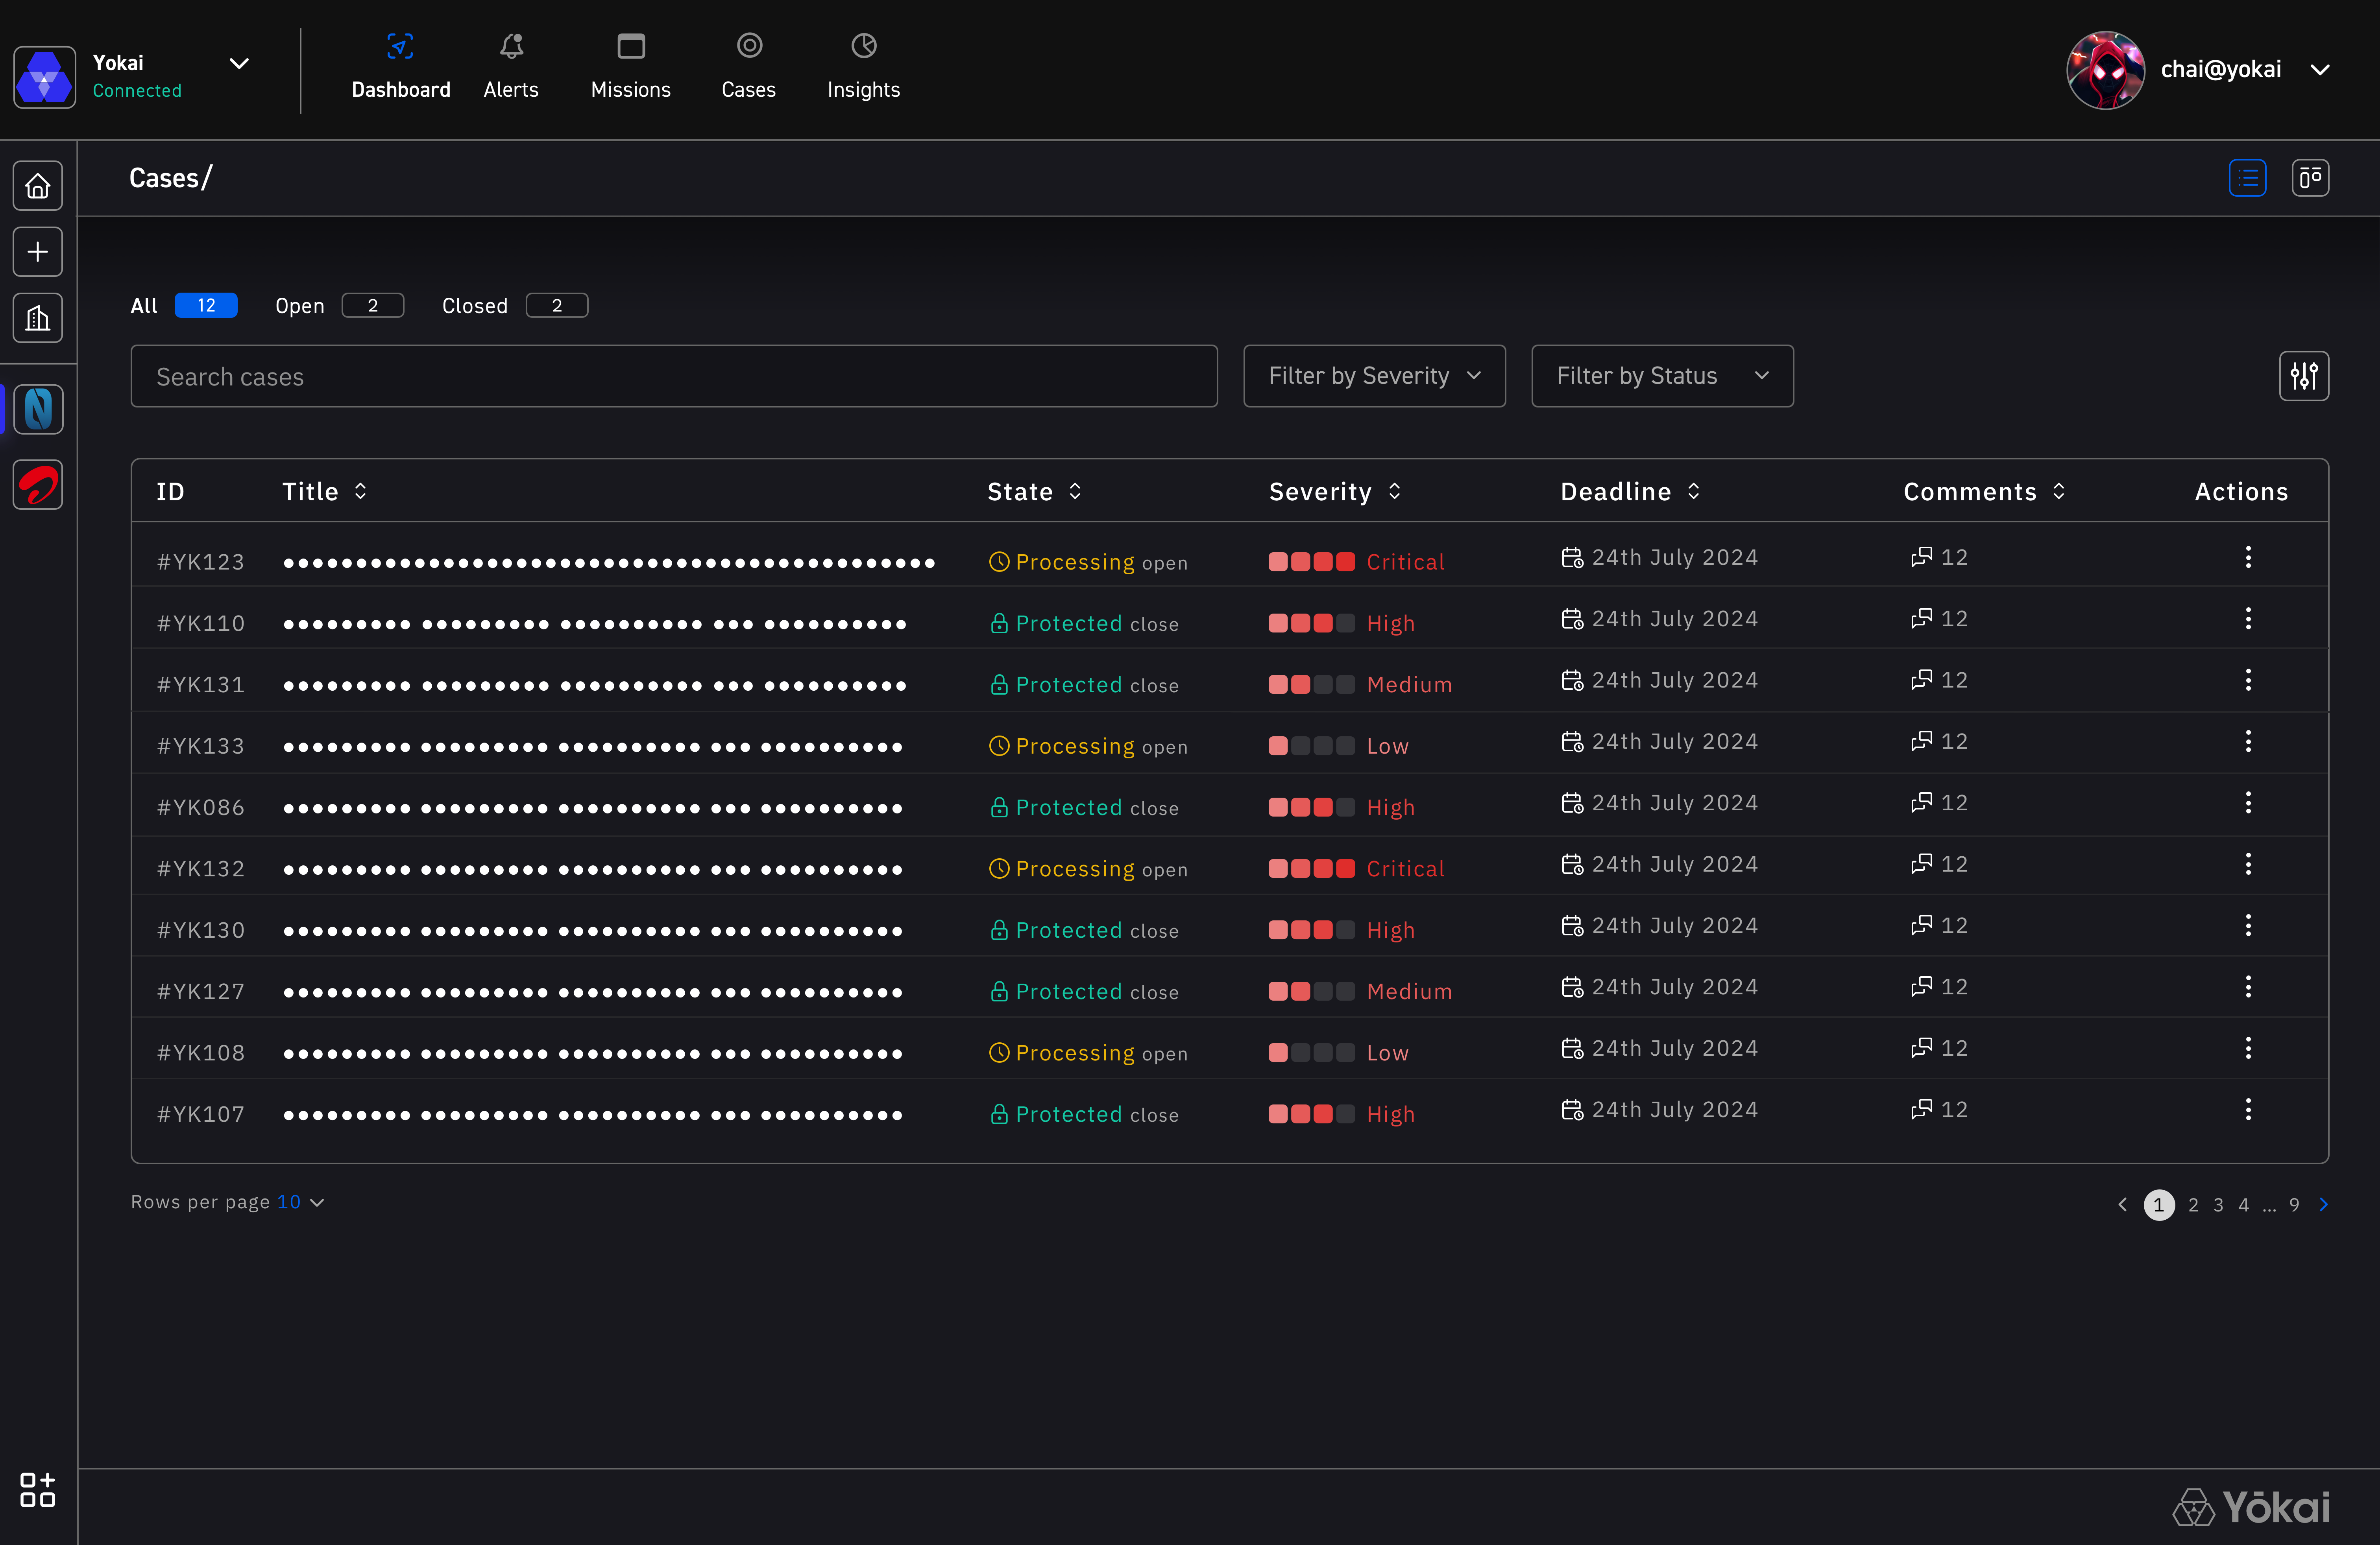The height and width of the screenshot is (1545, 2380).
Task: Open actions menu for case #YK127
Action: pos(2248,987)
